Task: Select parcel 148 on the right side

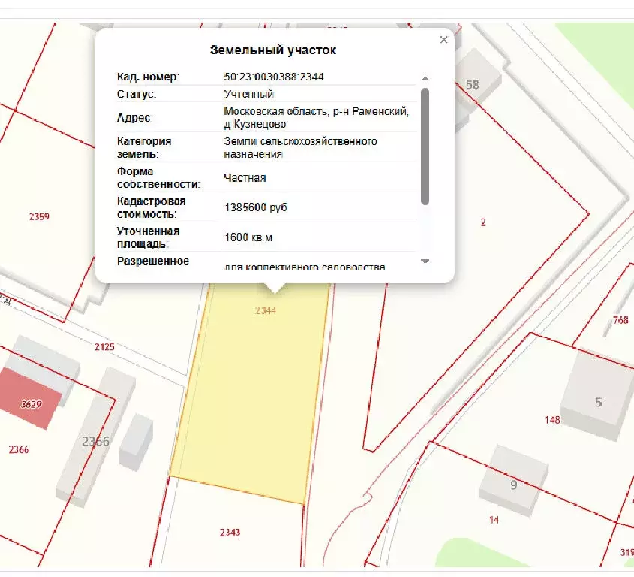Action: 552,419
